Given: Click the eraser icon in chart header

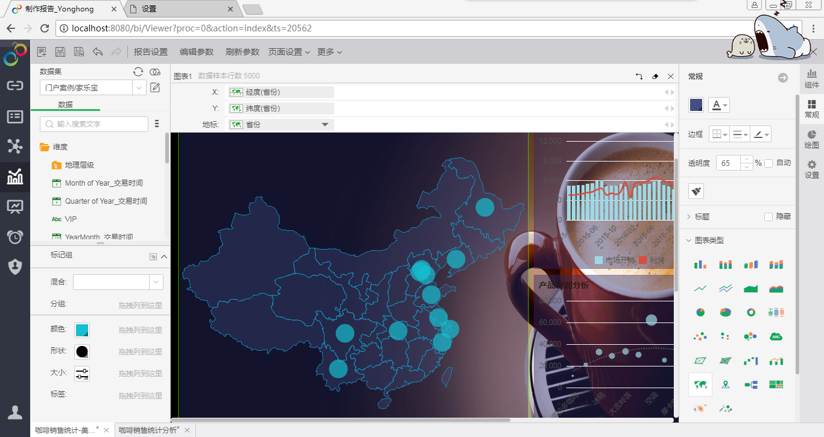Looking at the screenshot, I should 655,77.
